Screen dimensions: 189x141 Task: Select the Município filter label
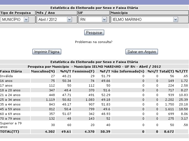click(x=119, y=13)
